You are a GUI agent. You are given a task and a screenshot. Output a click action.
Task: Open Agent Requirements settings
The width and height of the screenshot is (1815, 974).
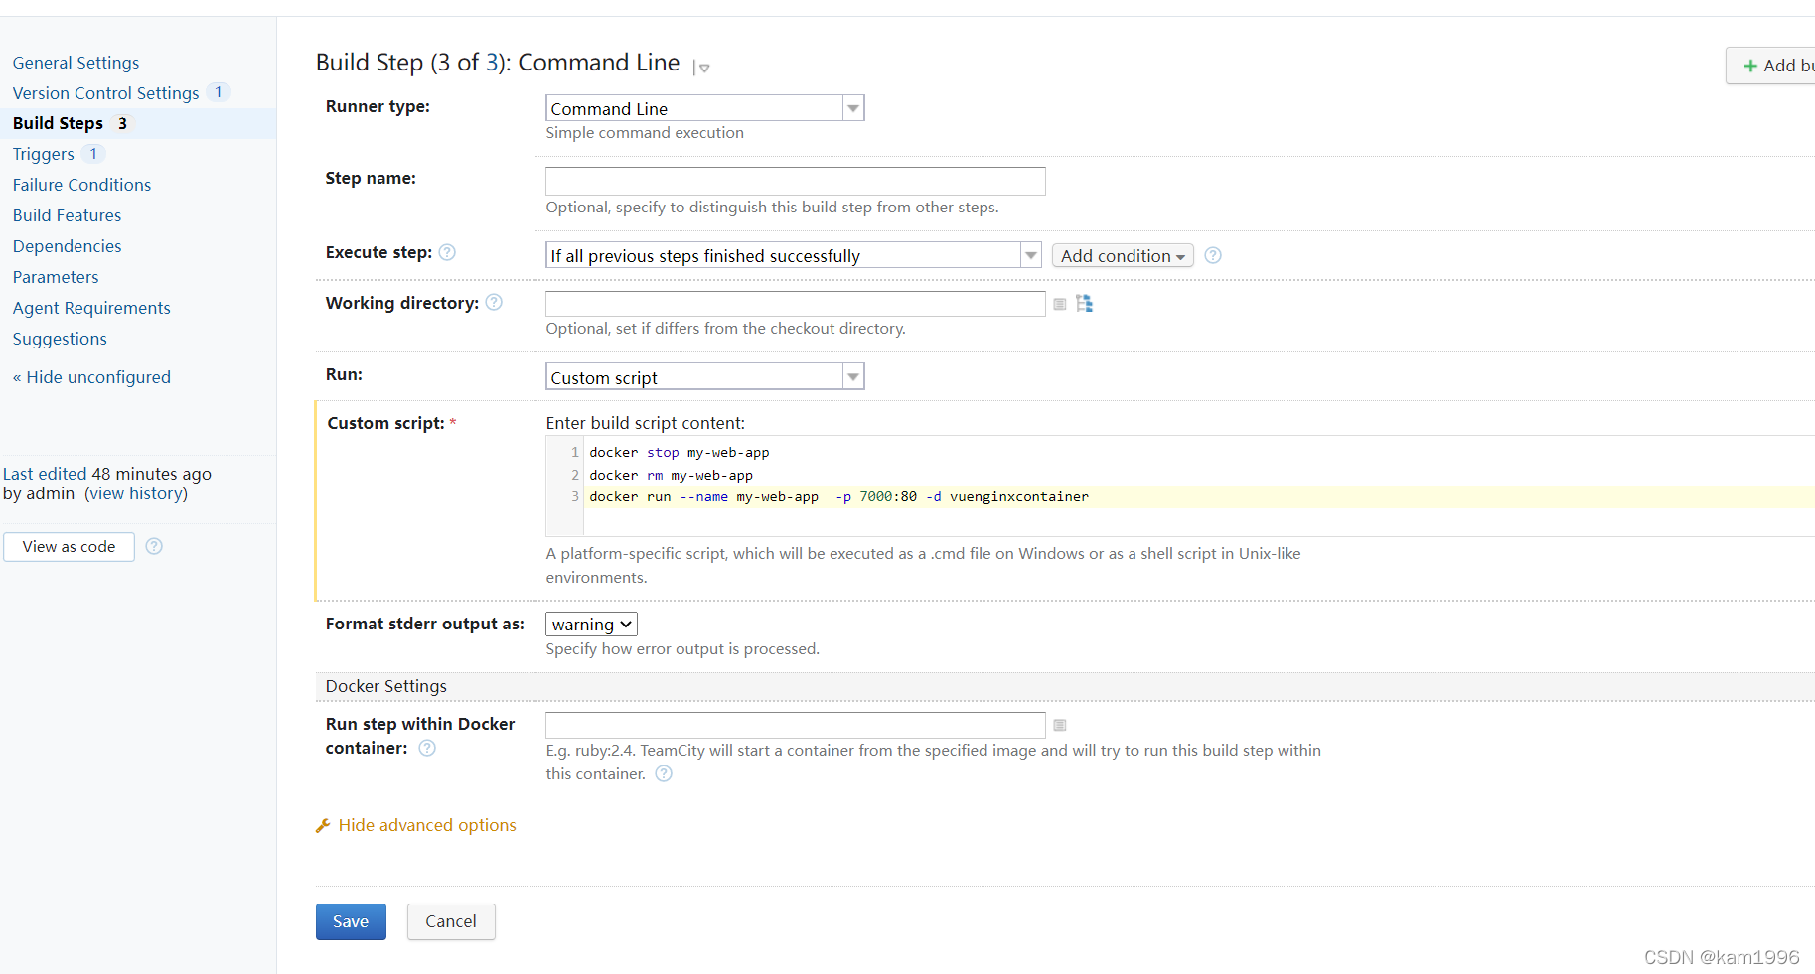coord(91,308)
